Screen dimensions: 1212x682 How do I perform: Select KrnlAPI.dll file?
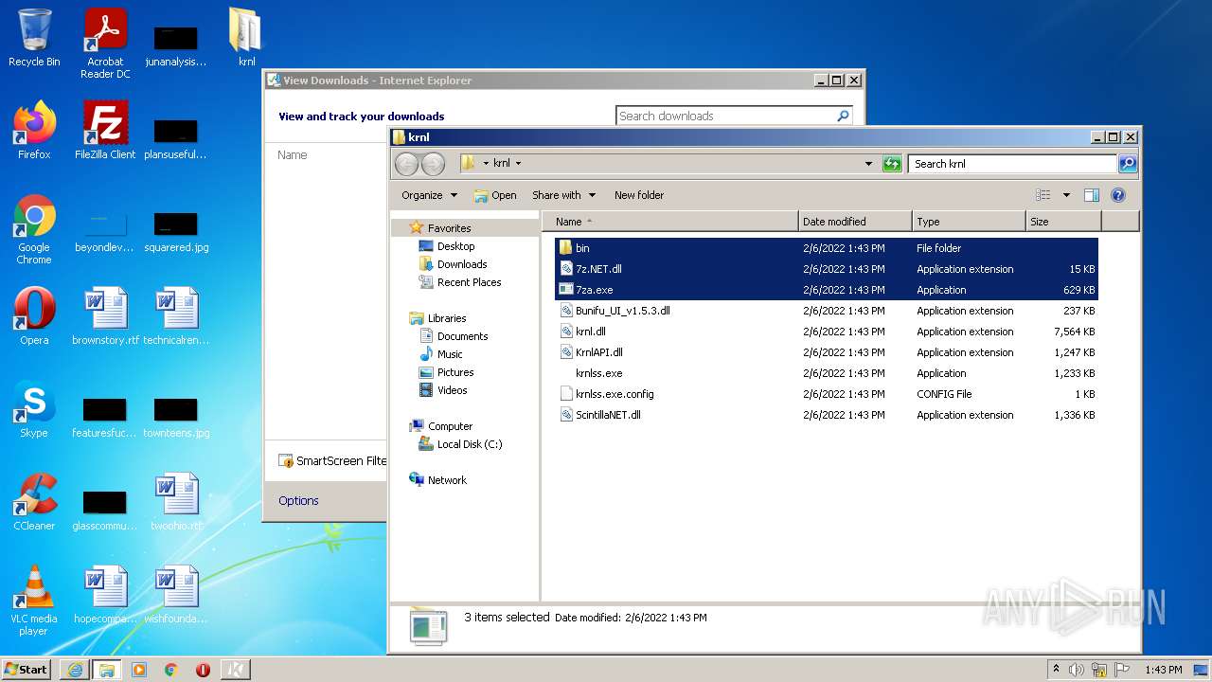(x=826, y=352)
